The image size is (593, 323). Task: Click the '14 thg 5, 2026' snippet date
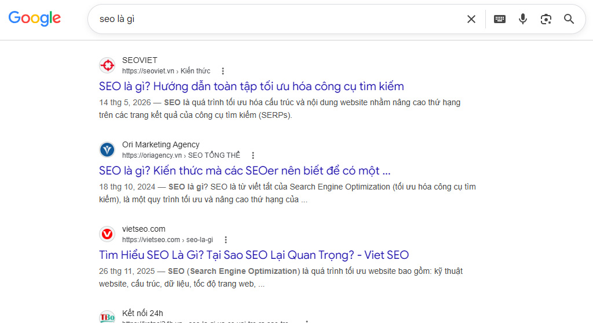[125, 103]
